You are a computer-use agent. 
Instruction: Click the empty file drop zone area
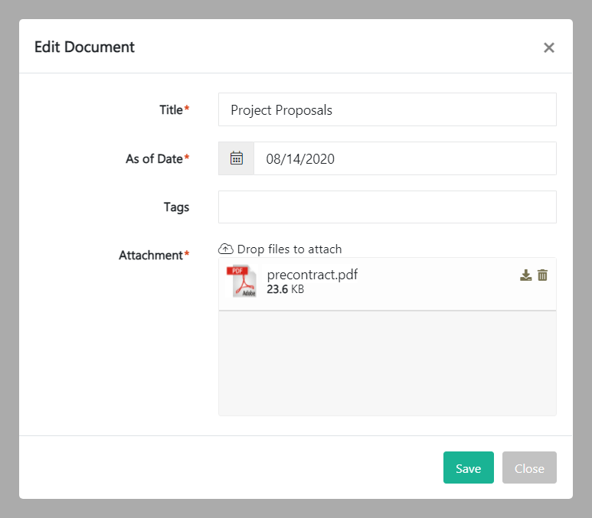(387, 363)
